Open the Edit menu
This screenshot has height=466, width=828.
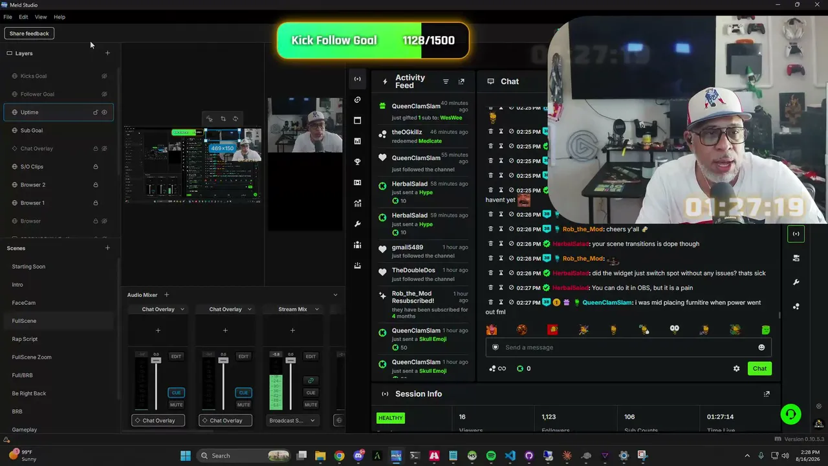[23, 17]
